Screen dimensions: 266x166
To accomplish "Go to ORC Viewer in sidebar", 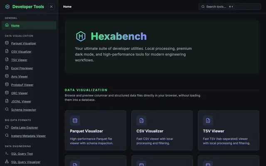I will pyautogui.click(x=20, y=93).
